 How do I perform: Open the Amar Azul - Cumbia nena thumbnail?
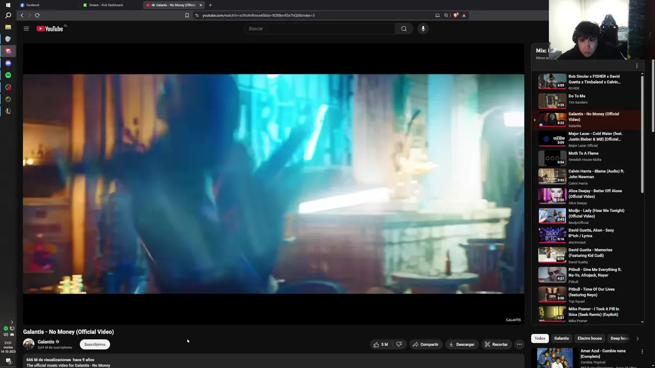(x=554, y=358)
